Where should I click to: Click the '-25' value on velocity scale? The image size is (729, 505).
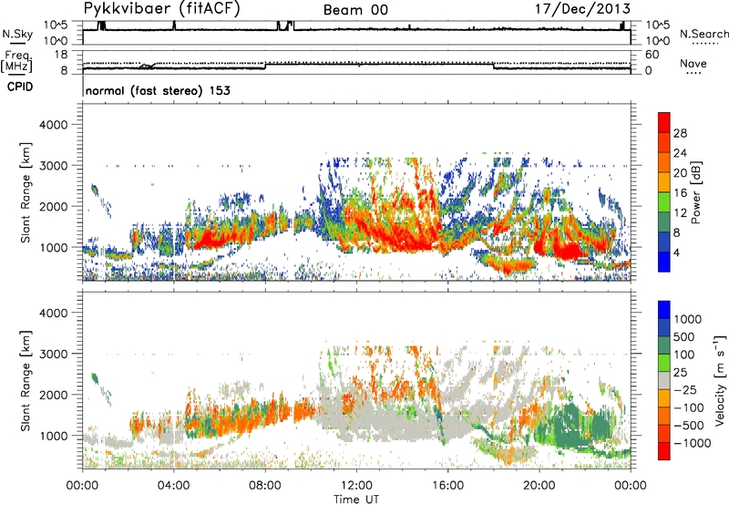[684, 390]
